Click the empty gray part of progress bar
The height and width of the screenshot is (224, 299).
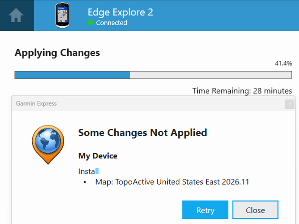[211, 75]
